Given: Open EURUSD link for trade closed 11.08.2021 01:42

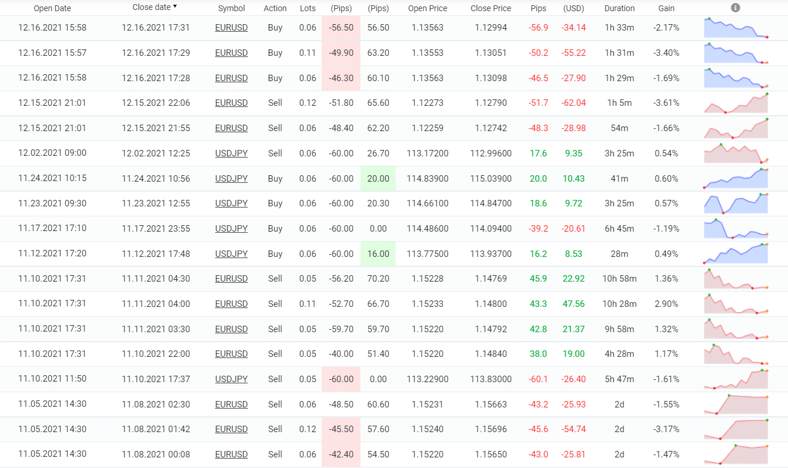Looking at the screenshot, I should coord(231,429).
